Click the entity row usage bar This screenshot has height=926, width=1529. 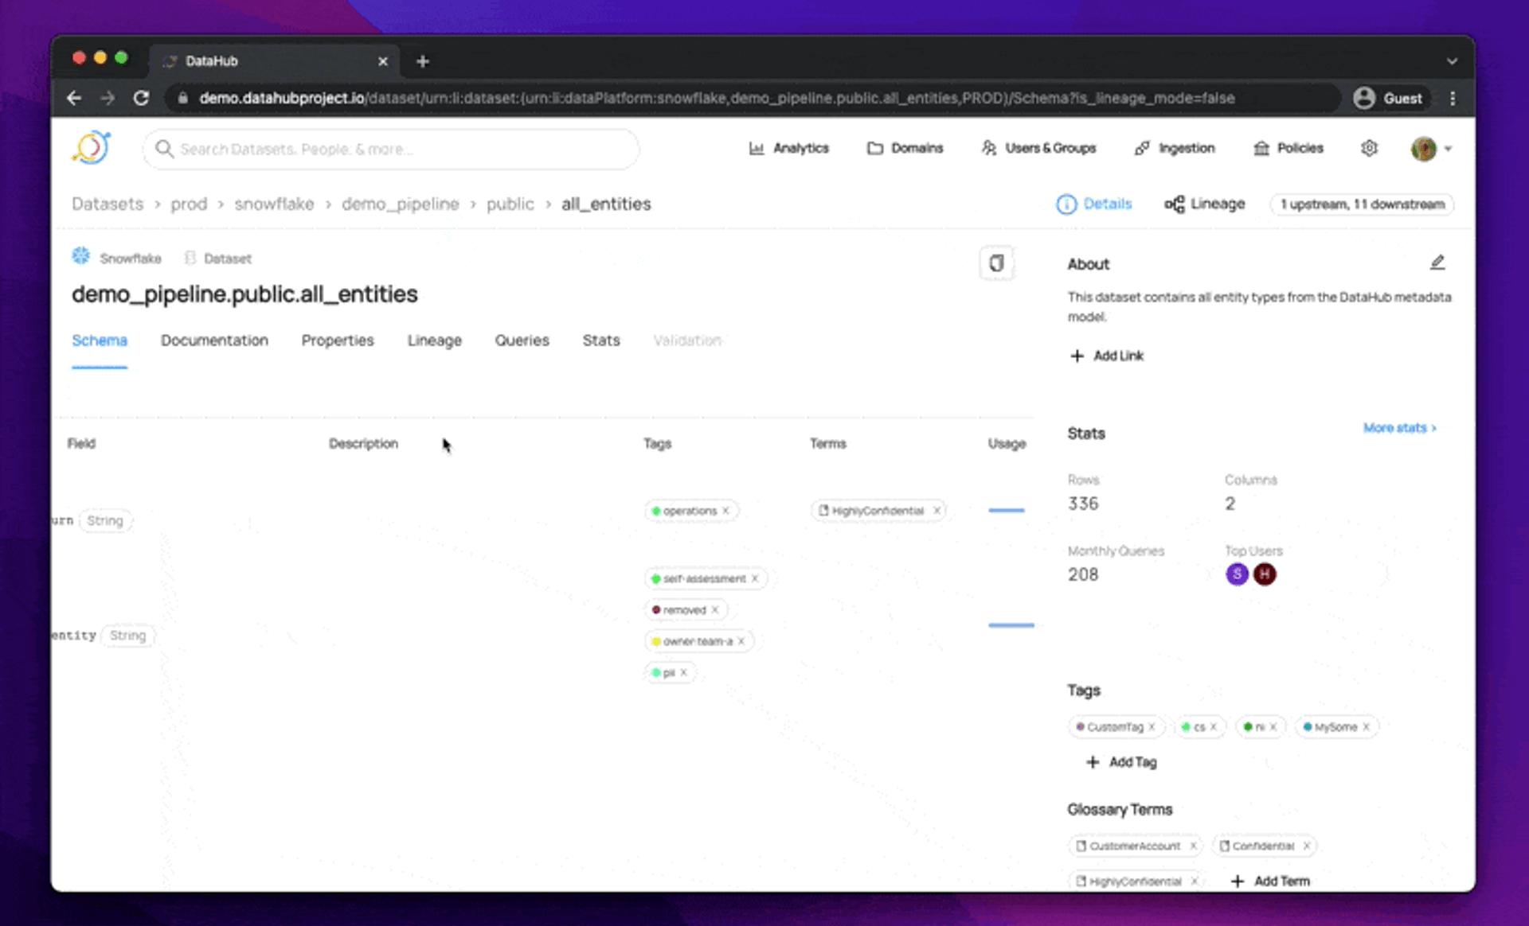click(x=1011, y=625)
